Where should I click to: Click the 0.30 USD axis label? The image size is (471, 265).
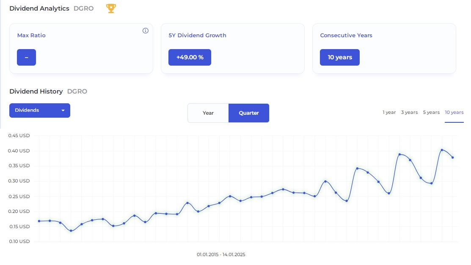tap(19, 181)
